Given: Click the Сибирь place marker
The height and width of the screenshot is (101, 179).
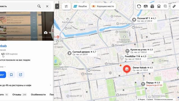Looking at the screenshot, I should click(x=112, y=16).
